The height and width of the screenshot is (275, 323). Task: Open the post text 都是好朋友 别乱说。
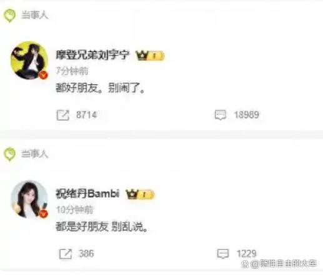[102, 227]
